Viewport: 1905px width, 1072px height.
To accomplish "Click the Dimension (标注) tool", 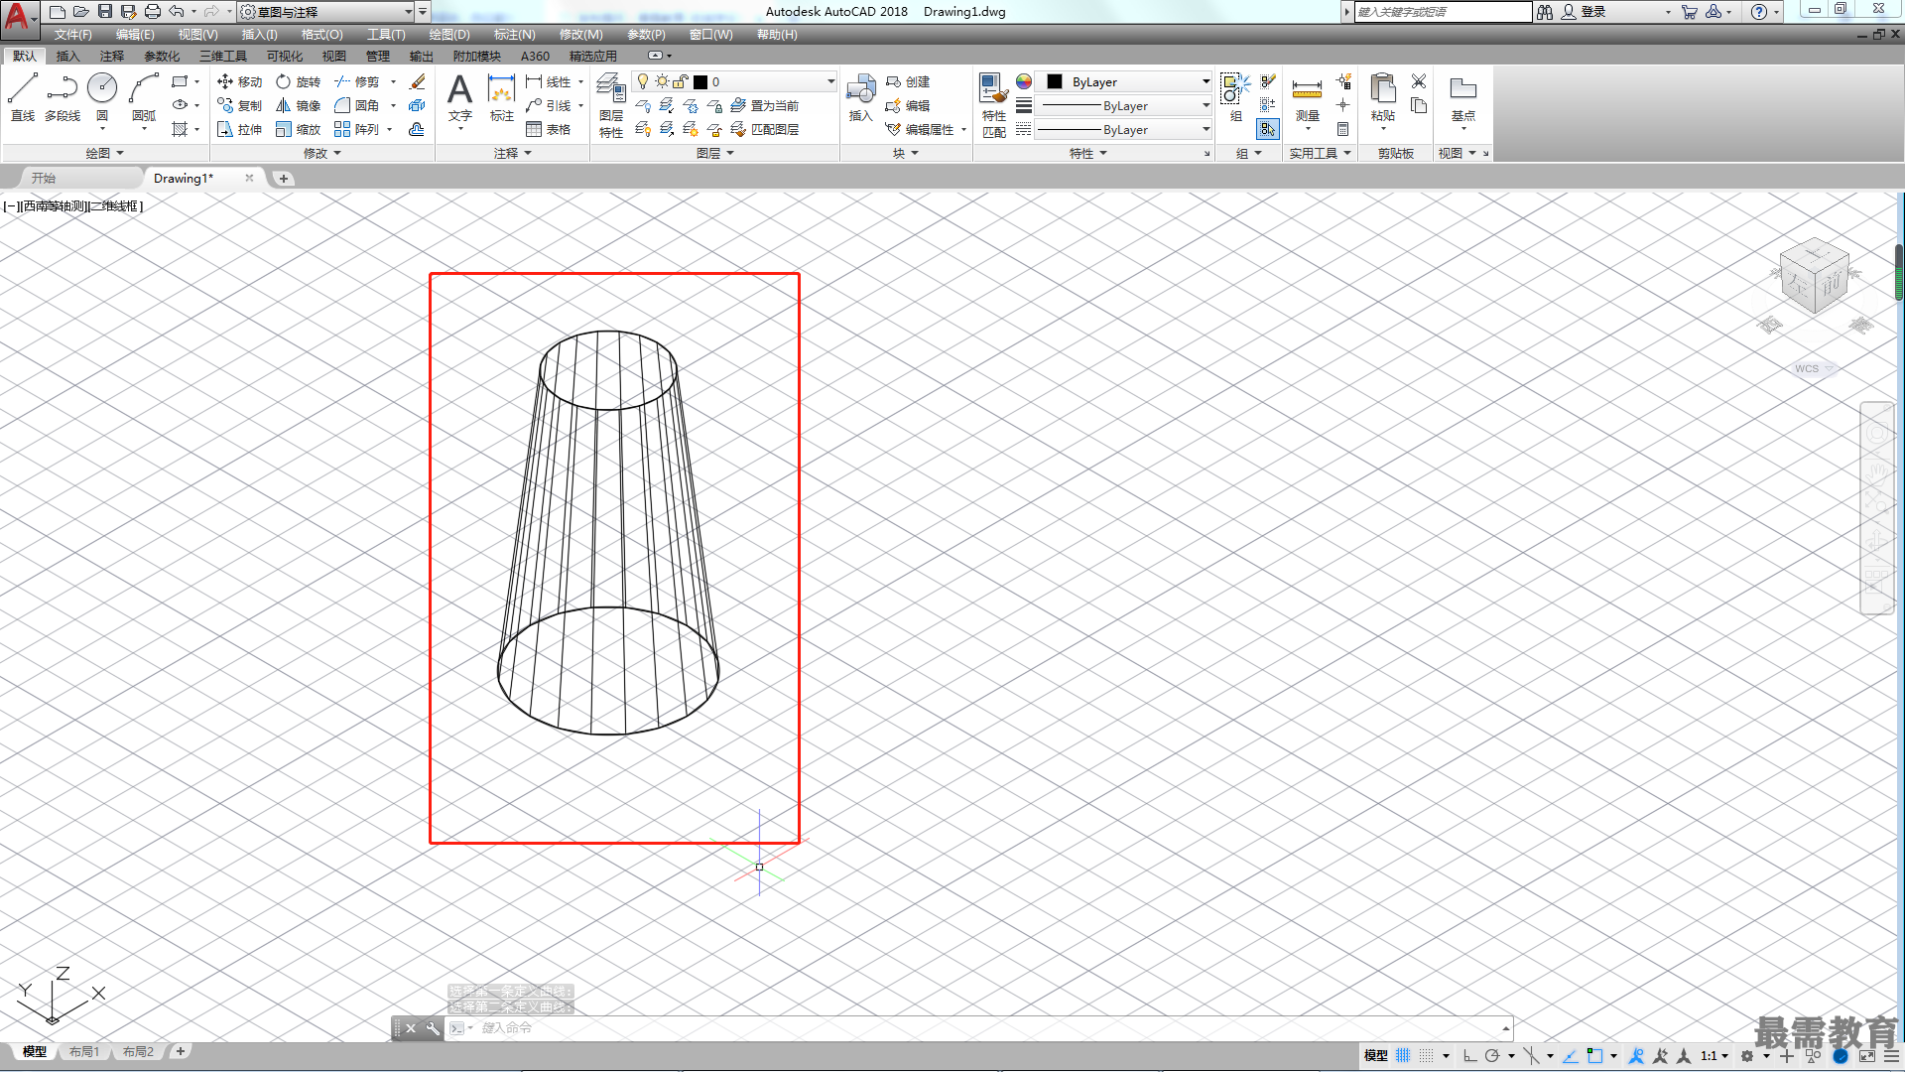I will tap(502, 97).
